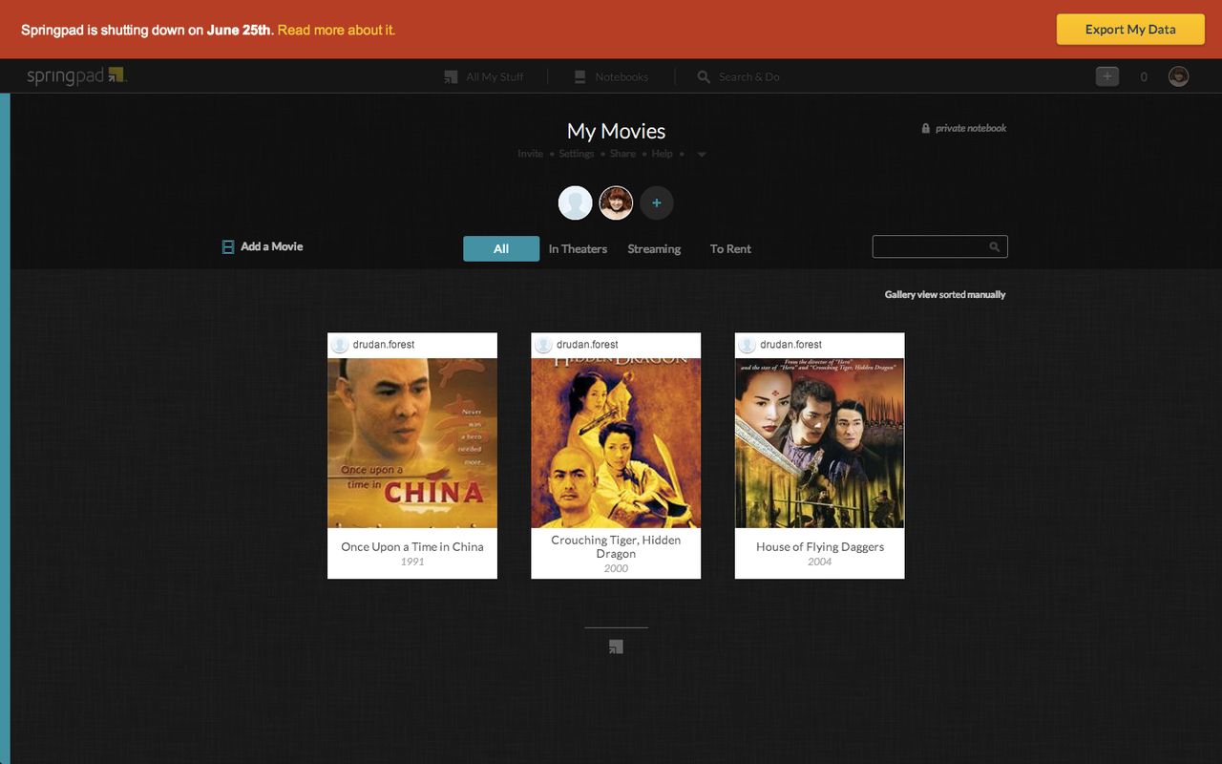Image resolution: width=1222 pixels, height=764 pixels.
Task: Click the Springpad logo
Action: point(76,76)
